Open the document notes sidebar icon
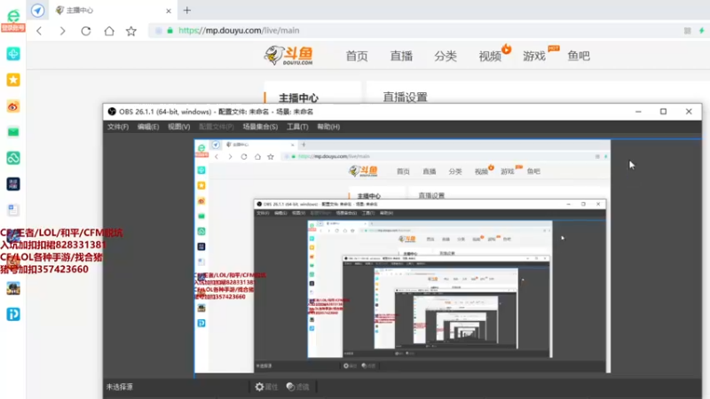Image resolution: width=710 pixels, height=399 pixels. point(13,210)
